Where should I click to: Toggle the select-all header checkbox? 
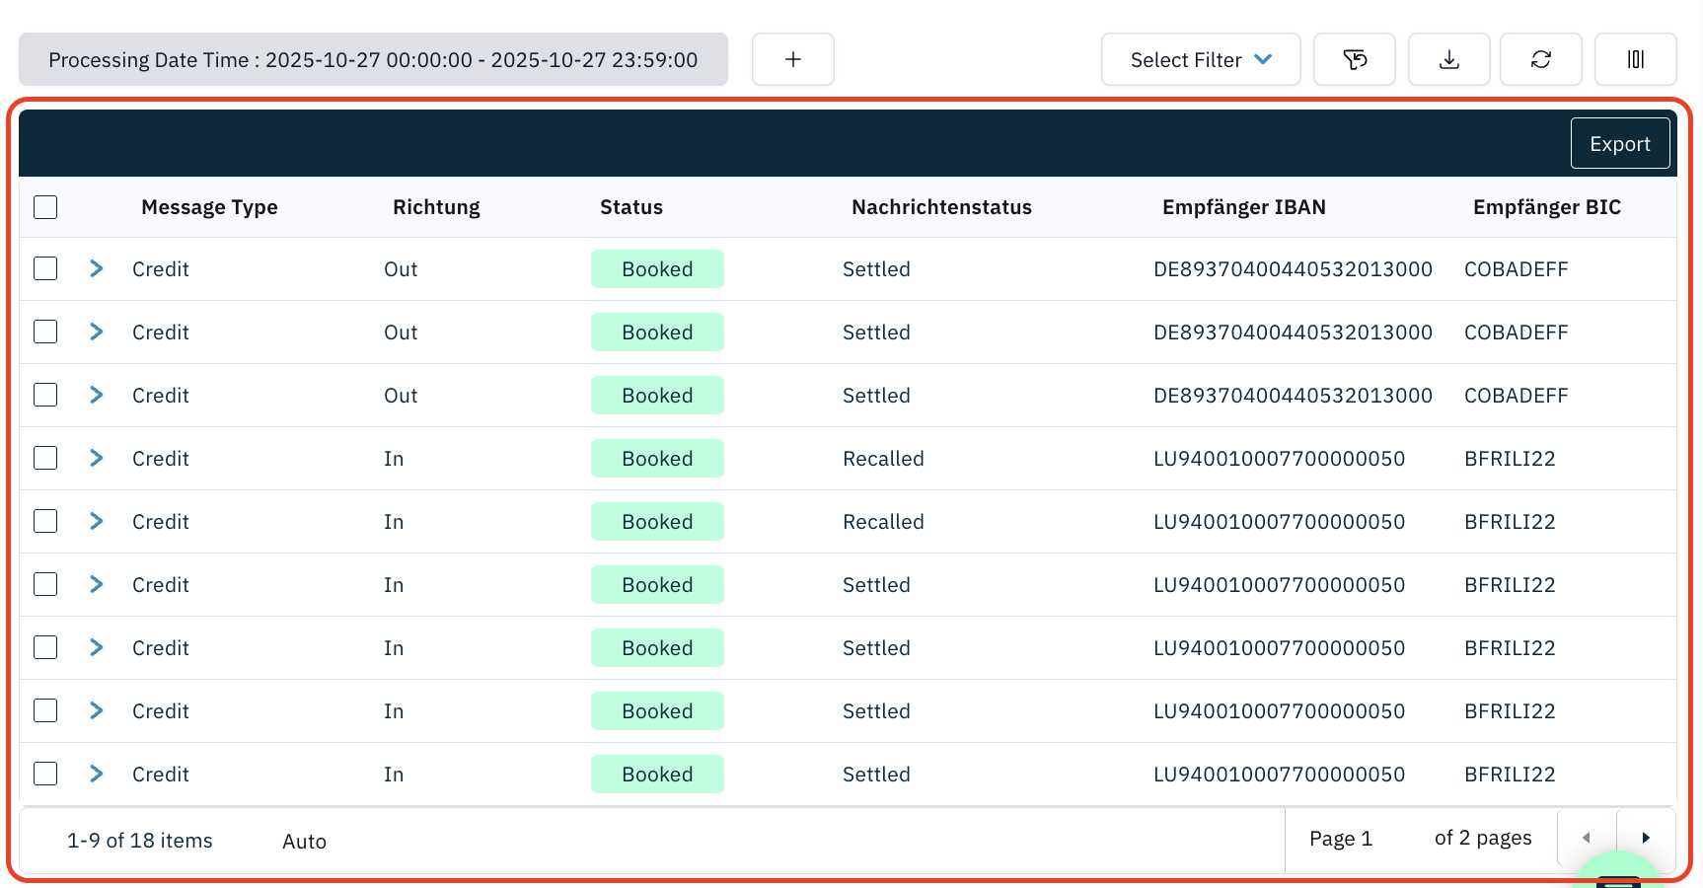tap(45, 207)
